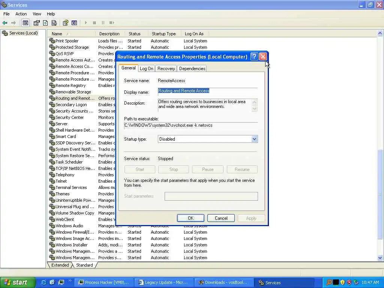Sort by the Log On As column header

click(195, 33)
